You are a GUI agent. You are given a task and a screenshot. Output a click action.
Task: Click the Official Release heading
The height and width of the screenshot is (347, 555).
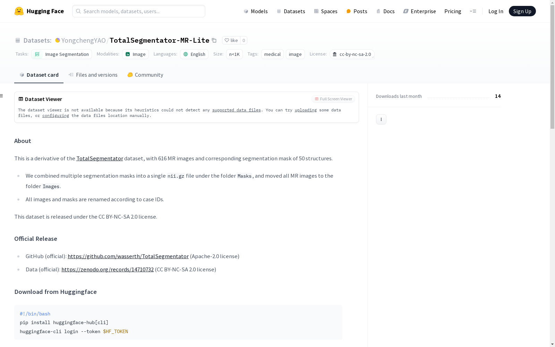pyautogui.click(x=36, y=239)
